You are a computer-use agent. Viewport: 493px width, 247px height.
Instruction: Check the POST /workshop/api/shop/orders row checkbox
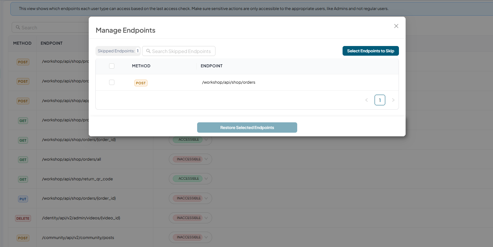[x=112, y=82]
